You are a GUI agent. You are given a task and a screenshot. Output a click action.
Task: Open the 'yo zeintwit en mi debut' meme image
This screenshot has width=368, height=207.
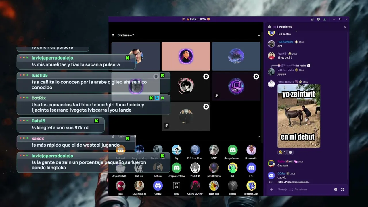pyautogui.click(x=299, y=116)
